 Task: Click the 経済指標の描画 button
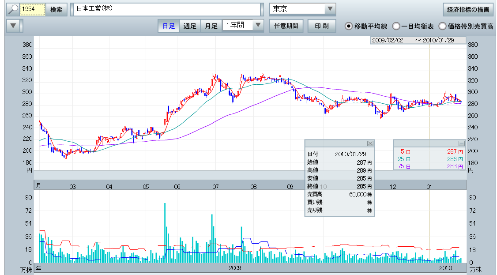pos(468,9)
